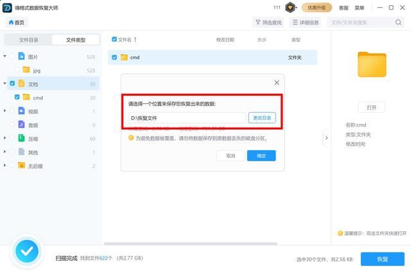Viewport: 411px width, 271px height.
Task: Click the 更改目录 button
Action: 262,118
